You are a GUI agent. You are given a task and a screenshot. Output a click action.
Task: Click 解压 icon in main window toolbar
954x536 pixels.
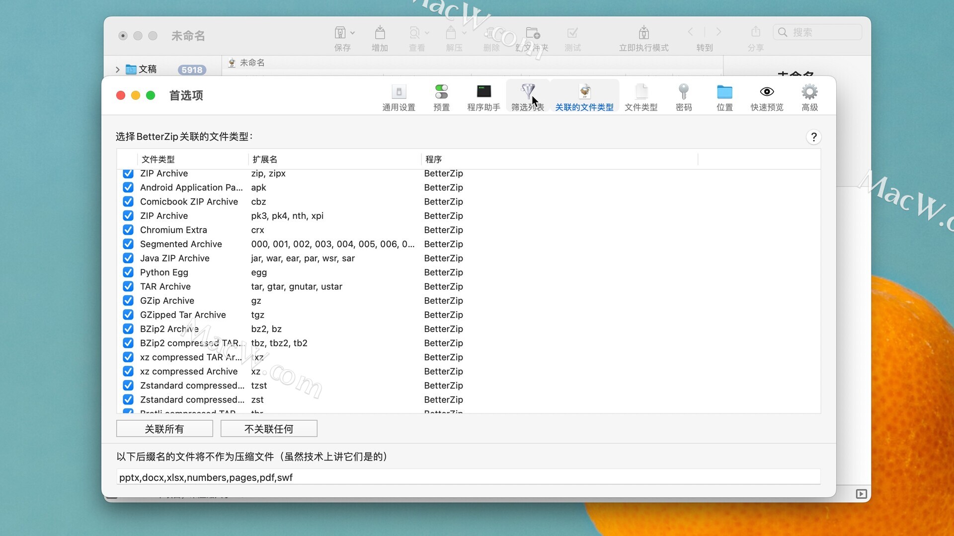coord(451,33)
